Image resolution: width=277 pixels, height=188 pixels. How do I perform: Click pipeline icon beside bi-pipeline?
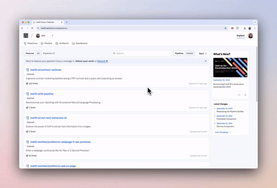click(x=28, y=94)
